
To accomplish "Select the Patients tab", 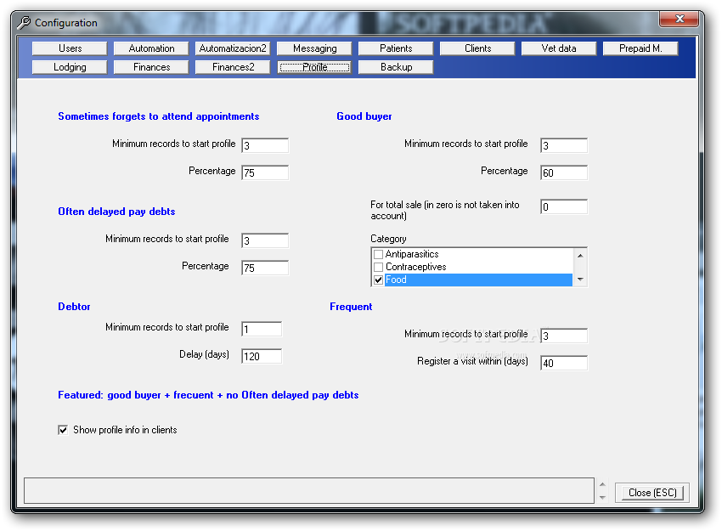I will coord(396,48).
